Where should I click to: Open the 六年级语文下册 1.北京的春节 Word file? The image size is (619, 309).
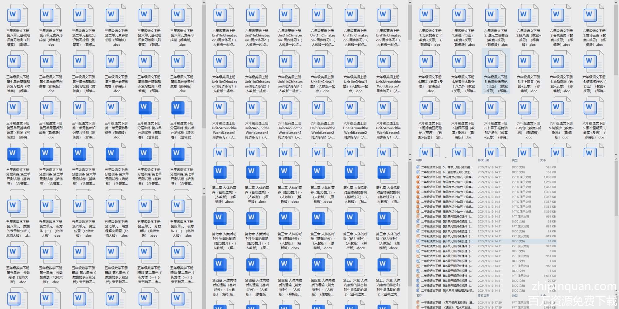[430, 15]
